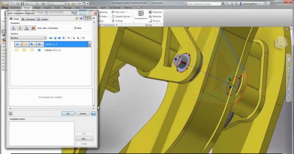
Task: Expand the Power Transmission panel arrow
Action: [x=116, y=25]
